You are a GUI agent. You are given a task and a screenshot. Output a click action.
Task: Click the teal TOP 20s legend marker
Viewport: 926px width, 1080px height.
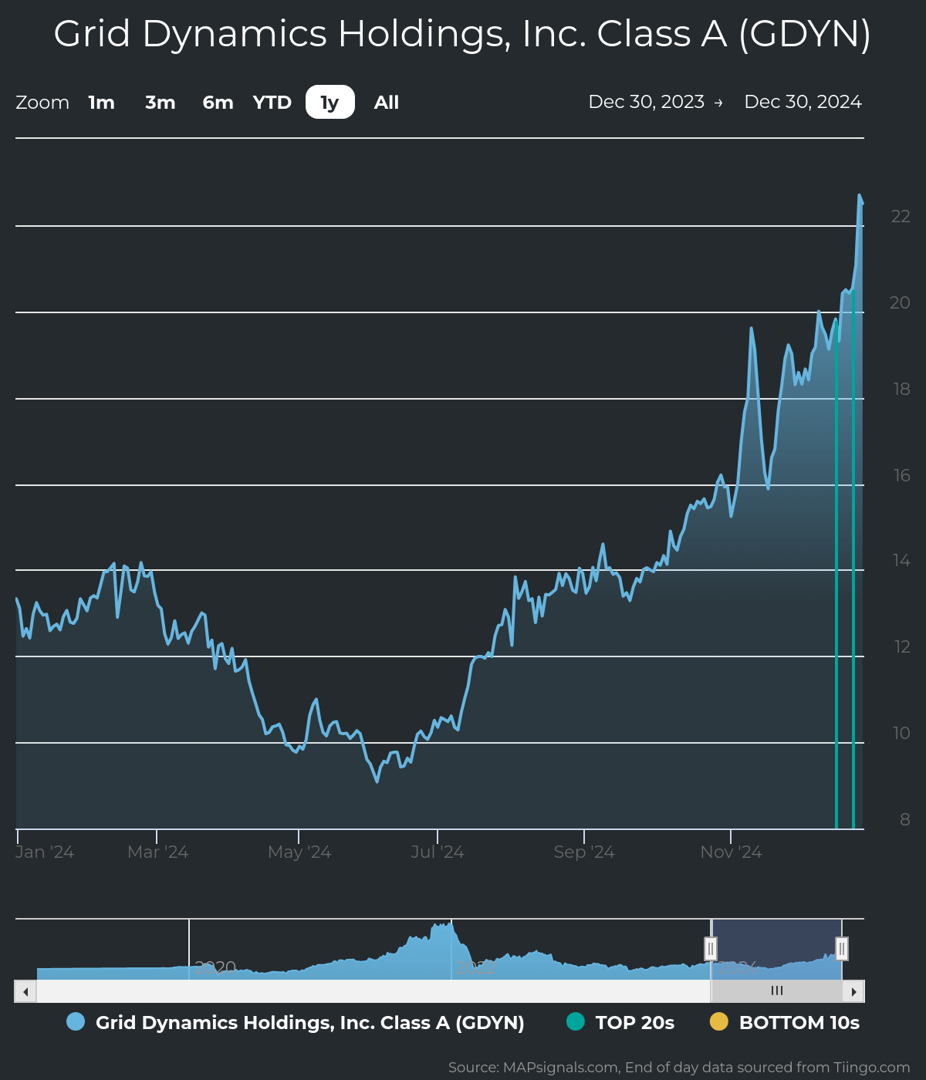pos(575,1021)
